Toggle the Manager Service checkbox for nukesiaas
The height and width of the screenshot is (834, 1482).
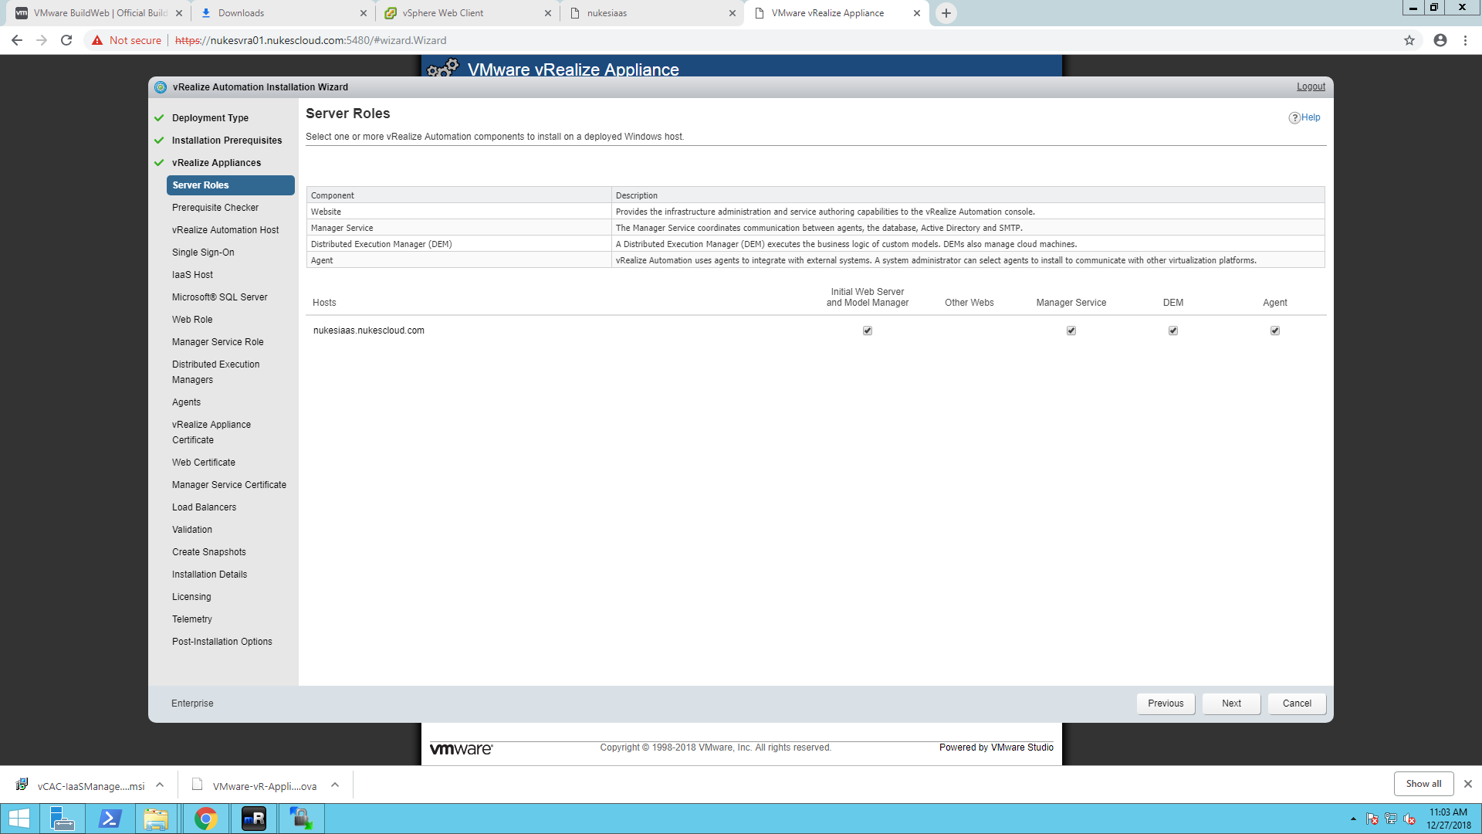pyautogui.click(x=1071, y=331)
